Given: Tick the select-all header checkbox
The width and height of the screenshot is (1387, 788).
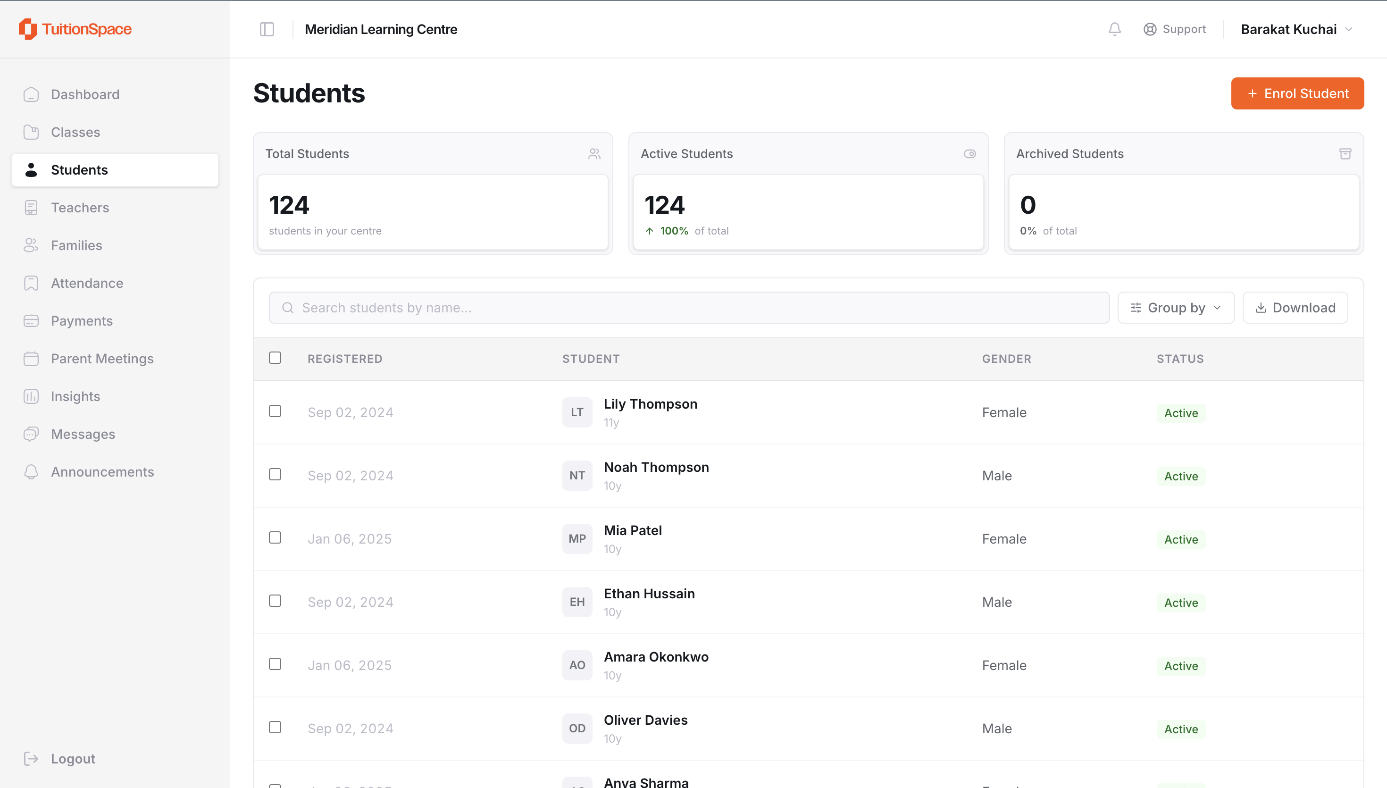Looking at the screenshot, I should (x=276, y=358).
